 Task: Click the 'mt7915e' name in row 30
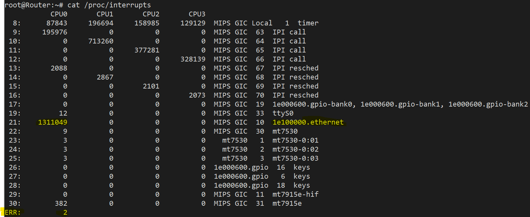click(287, 203)
